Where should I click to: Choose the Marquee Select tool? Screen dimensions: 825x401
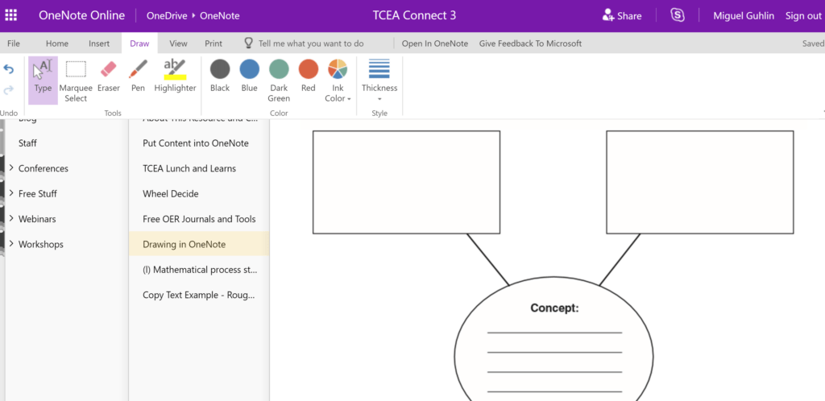click(x=76, y=81)
